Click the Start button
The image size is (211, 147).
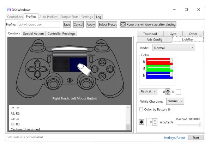tap(196, 137)
